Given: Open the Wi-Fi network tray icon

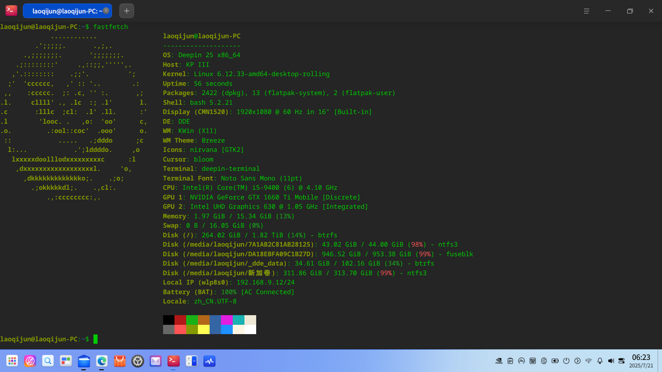Looking at the screenshot, I should 589,361.
